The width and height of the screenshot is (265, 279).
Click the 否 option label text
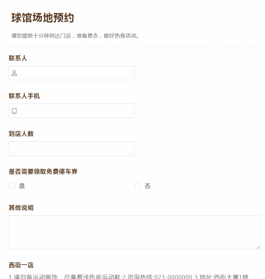[x=147, y=186]
